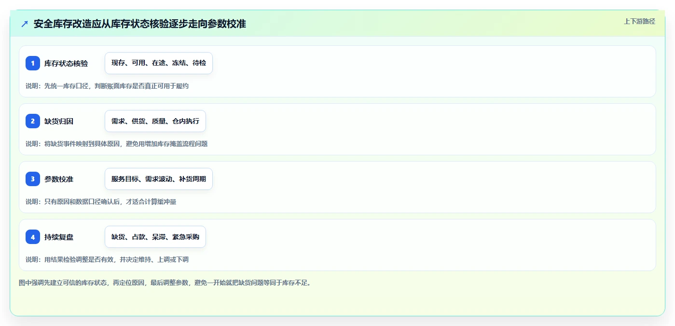
Task: Click the note 用结果检验调整是否有效
Action: [107, 259]
